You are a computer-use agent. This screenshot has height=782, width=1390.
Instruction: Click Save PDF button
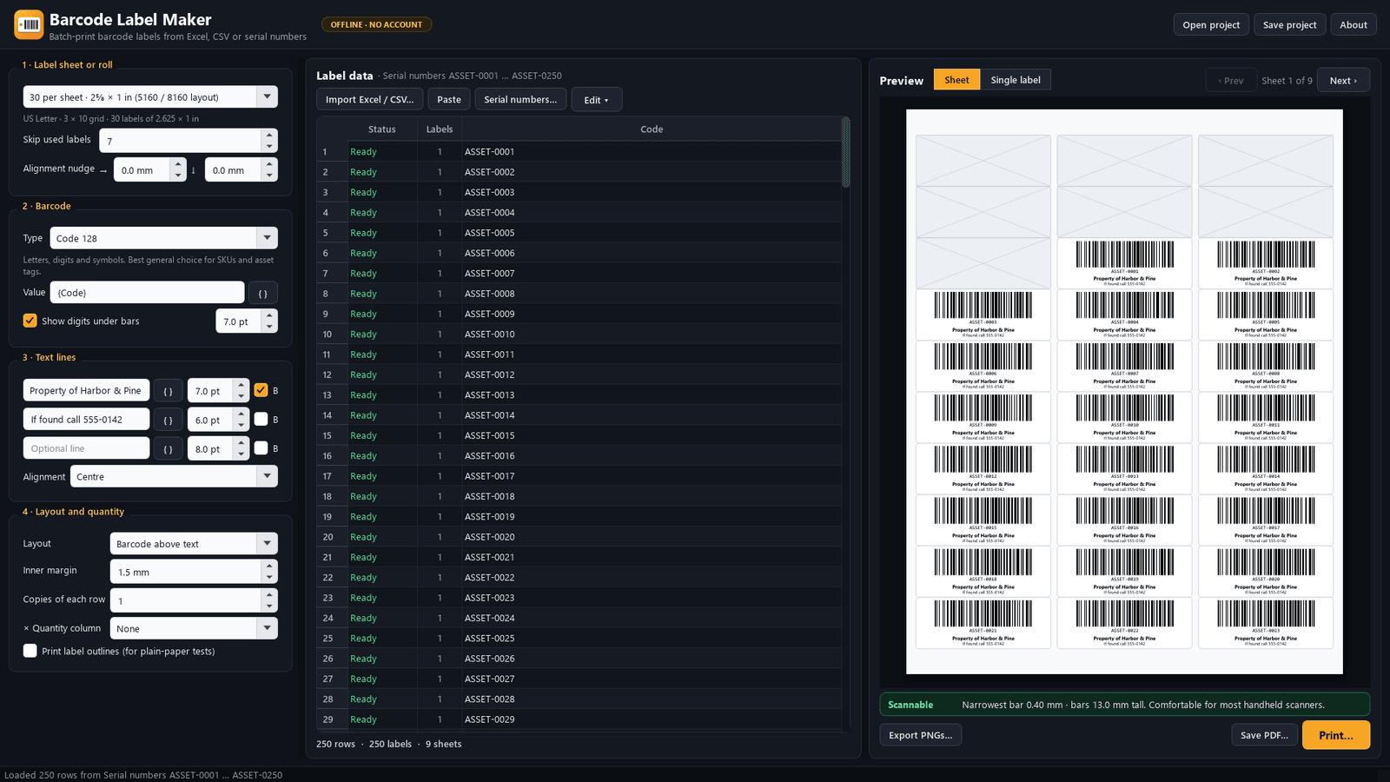1264,735
